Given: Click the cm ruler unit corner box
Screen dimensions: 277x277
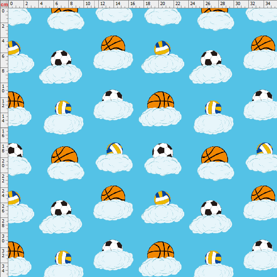Looking at the screenshot, I should pos(4,4).
